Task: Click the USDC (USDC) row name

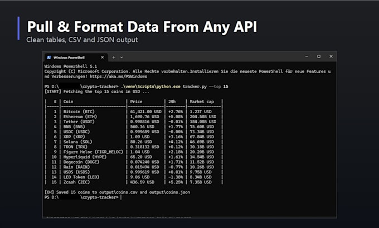Action: tap(76, 132)
